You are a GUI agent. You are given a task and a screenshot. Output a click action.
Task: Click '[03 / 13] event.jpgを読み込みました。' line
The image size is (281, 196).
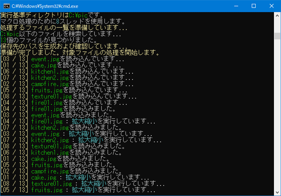click(x=56, y=115)
